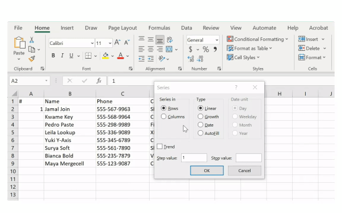Open the Delete cells dropdown
The image size is (342, 213).
pos(325,49)
